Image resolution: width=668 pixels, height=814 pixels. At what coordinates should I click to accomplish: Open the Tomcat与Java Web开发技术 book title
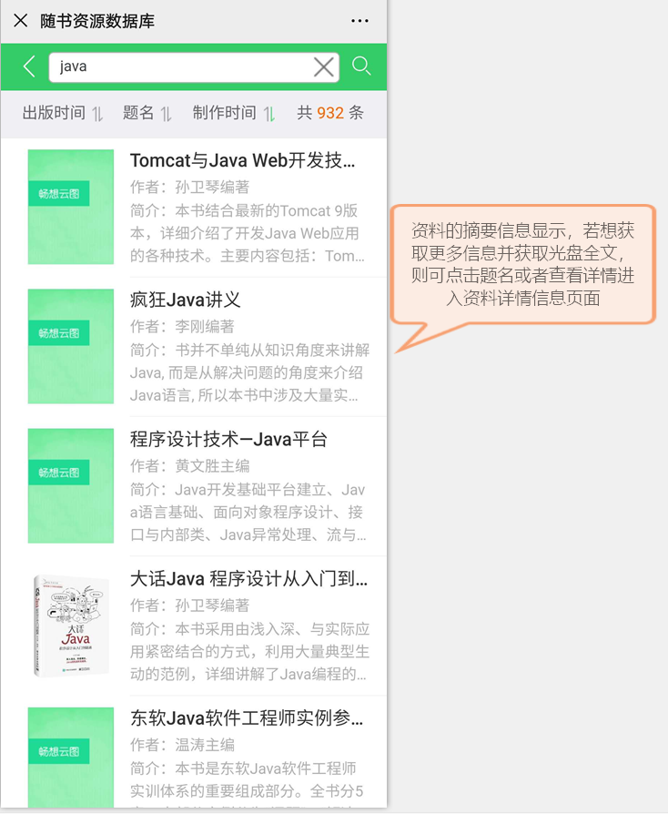click(x=242, y=160)
